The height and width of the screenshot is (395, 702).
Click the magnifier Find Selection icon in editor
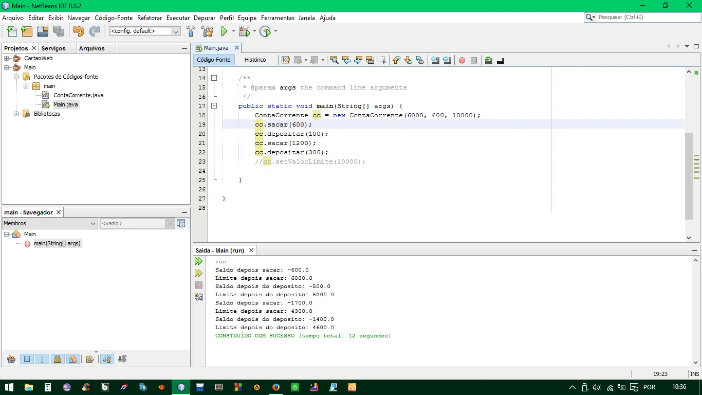tap(334, 60)
